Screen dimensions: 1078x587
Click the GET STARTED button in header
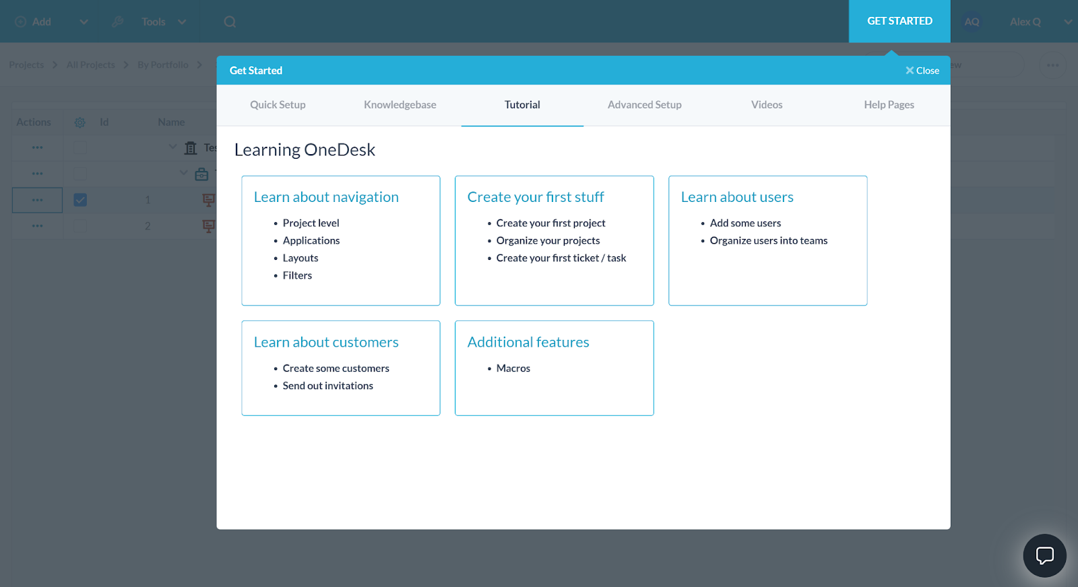[x=899, y=22]
